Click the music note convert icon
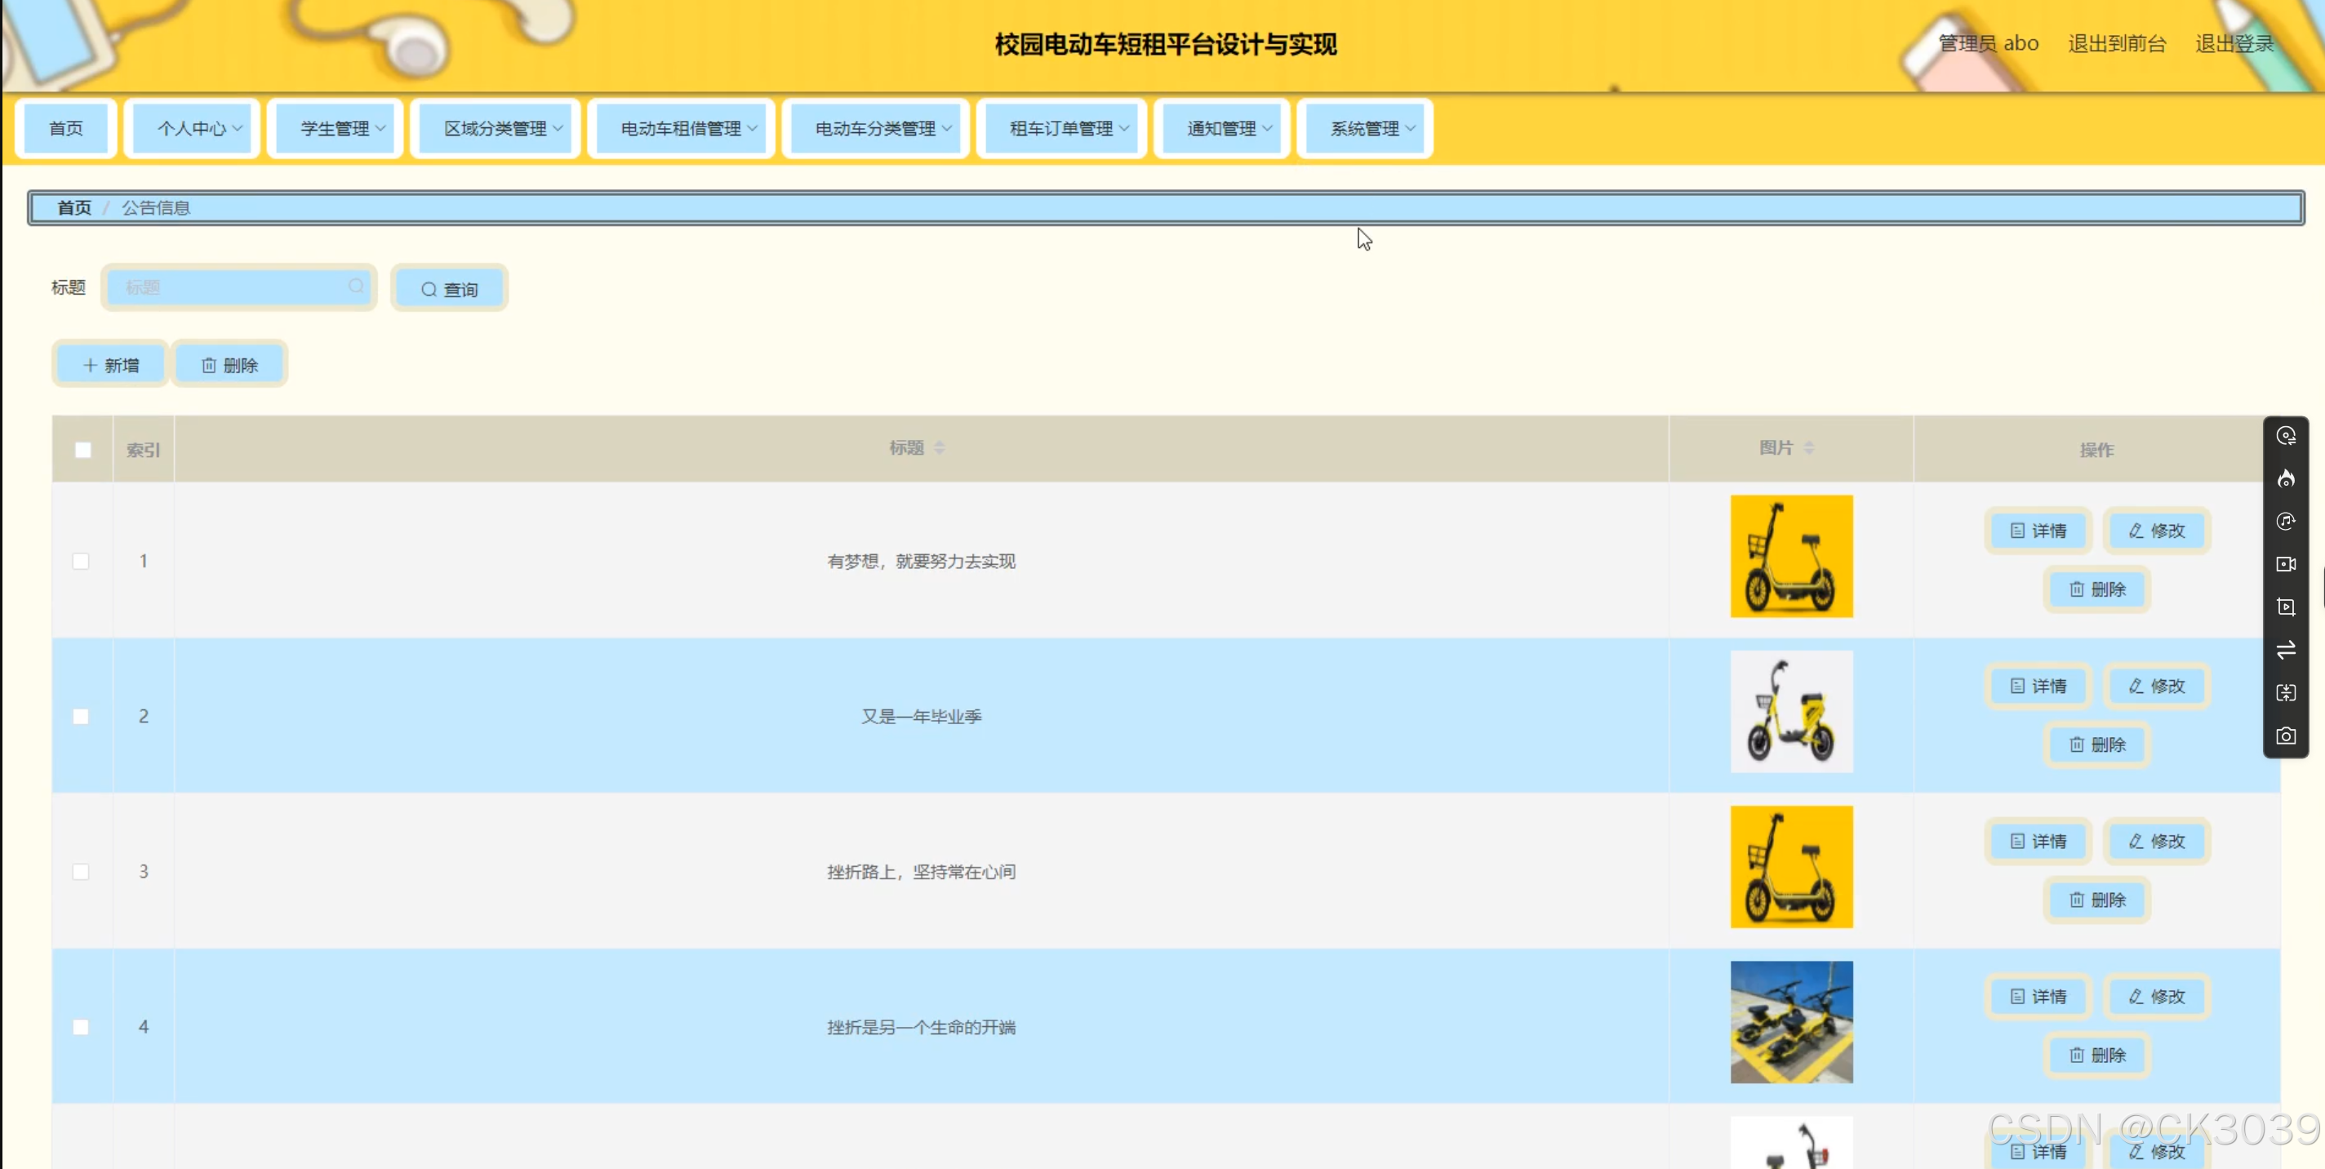The width and height of the screenshot is (2325, 1169). coord(2285,521)
